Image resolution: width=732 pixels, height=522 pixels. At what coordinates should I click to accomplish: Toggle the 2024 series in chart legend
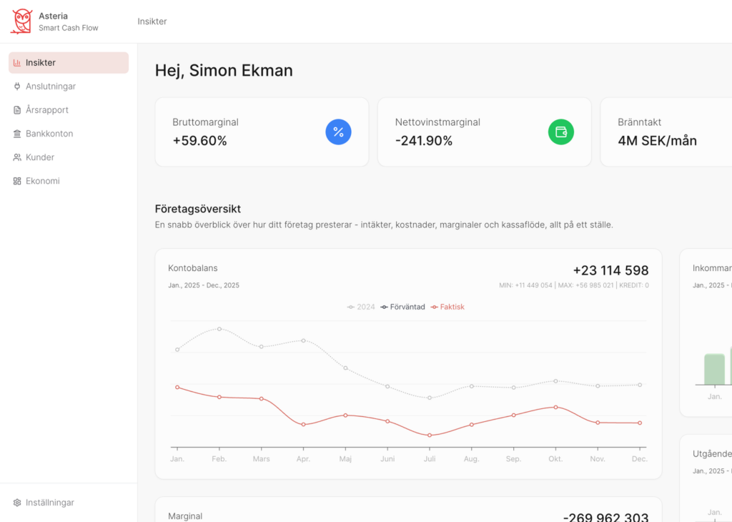[361, 307]
